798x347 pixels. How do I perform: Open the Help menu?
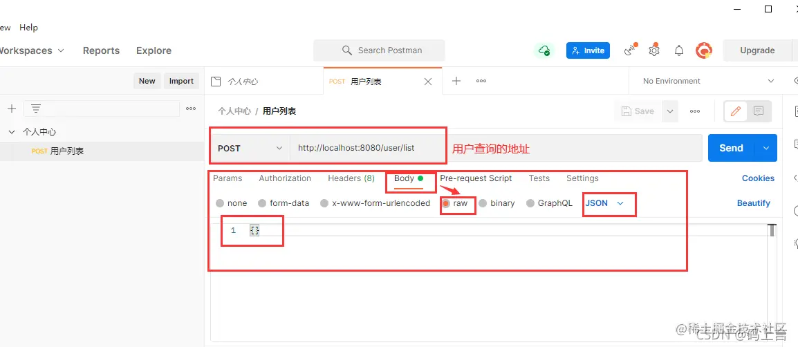(x=28, y=28)
